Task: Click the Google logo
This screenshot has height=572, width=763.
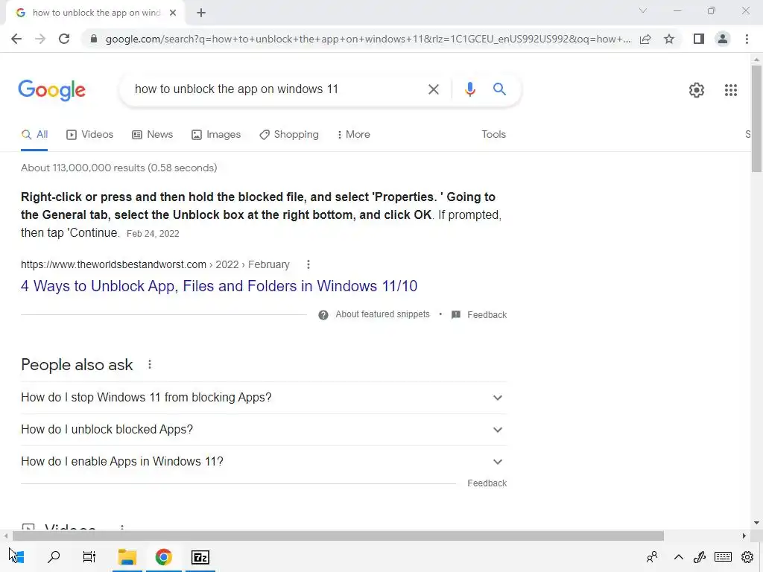Action: click(x=52, y=90)
